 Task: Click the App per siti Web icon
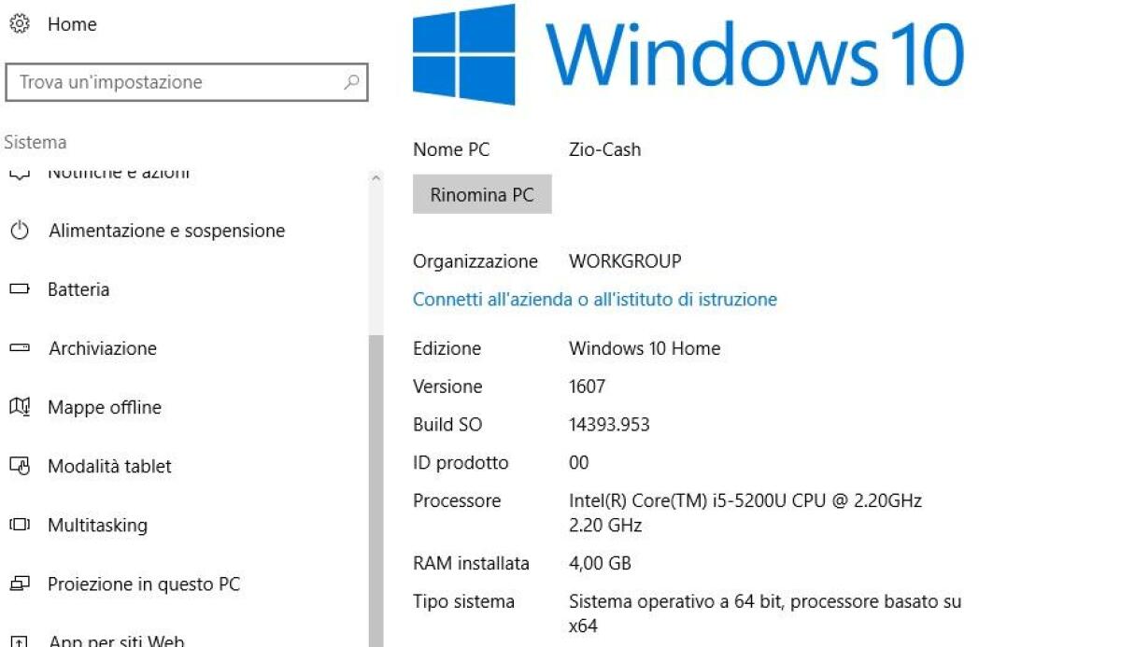18,640
